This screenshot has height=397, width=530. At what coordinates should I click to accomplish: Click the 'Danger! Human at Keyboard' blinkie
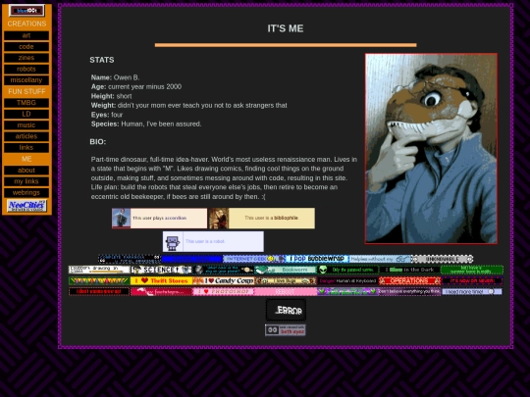coord(347,280)
